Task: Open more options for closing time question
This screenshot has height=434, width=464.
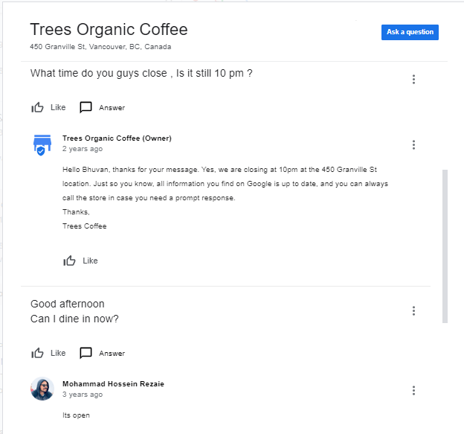Action: click(413, 79)
